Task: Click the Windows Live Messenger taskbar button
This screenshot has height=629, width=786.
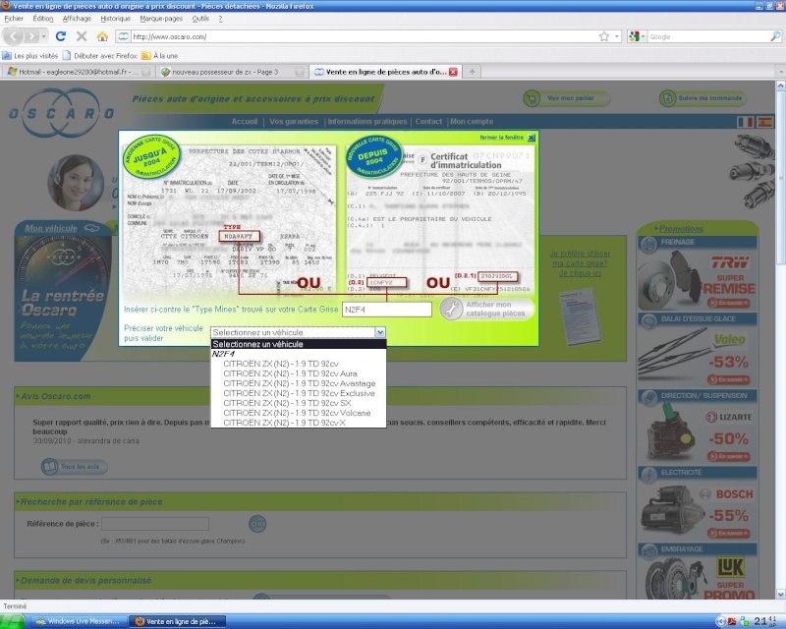Action: pyautogui.click(x=79, y=621)
